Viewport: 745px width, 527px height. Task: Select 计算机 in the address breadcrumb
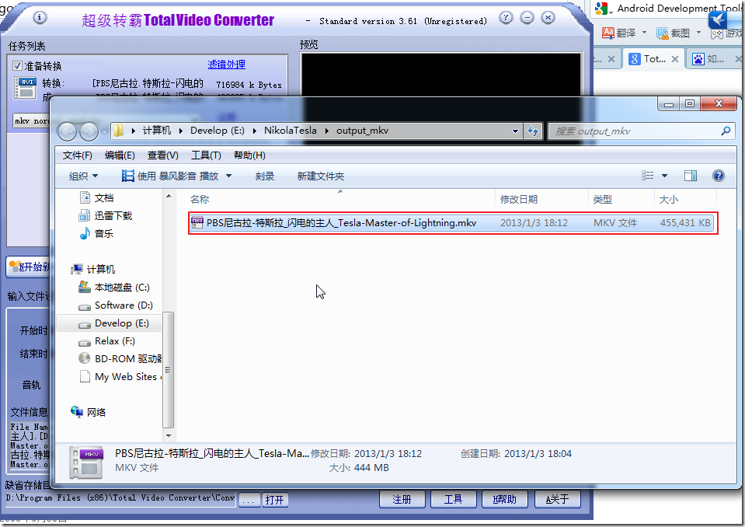pyautogui.click(x=157, y=131)
